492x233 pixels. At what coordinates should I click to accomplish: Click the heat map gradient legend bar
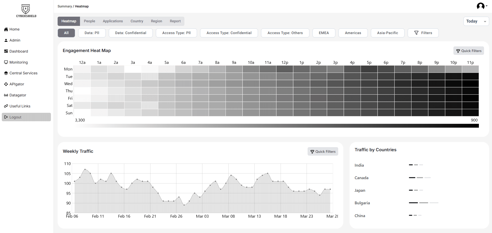[277, 126]
